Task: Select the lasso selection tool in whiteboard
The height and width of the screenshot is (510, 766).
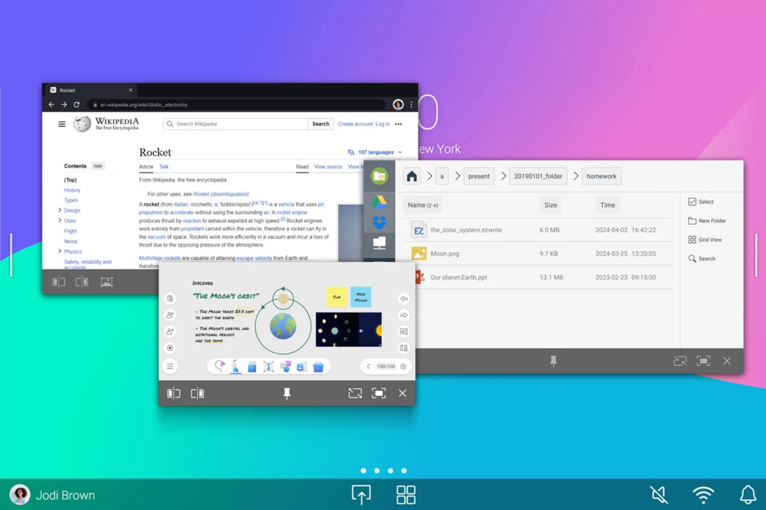Action: coord(220,367)
